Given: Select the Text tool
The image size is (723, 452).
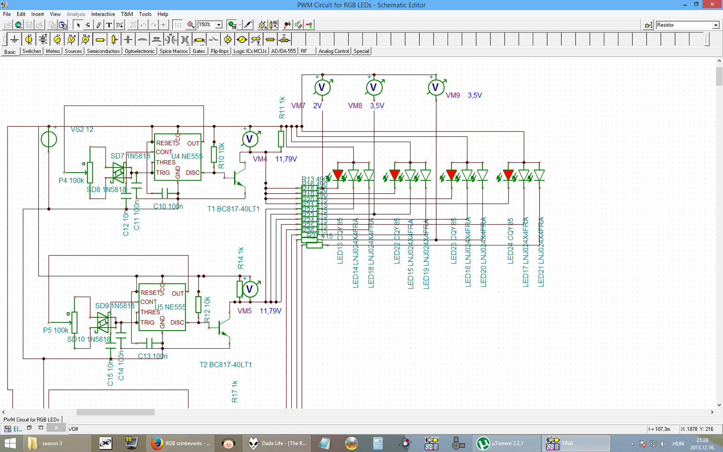Looking at the screenshot, I should point(109,25).
